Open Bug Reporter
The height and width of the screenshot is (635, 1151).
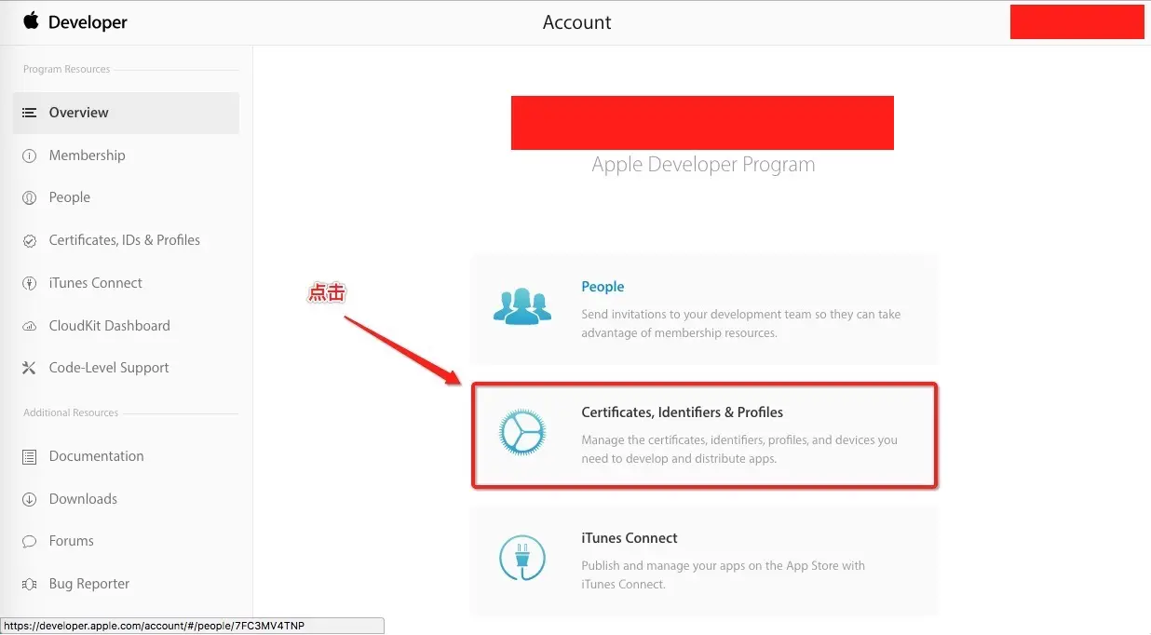[89, 584]
